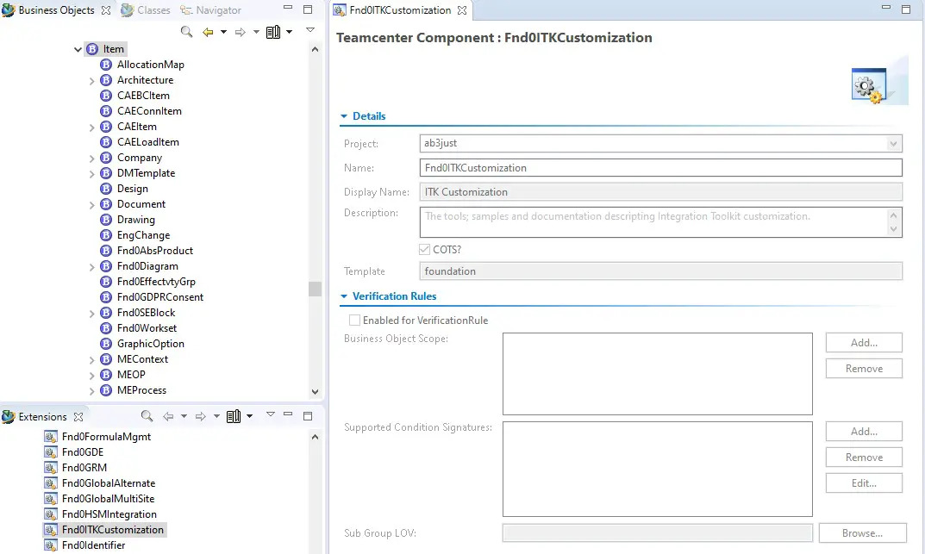This screenshot has height=554, width=925.
Task: Click the business object icon beside Fnd0Workset
Action: 106,328
